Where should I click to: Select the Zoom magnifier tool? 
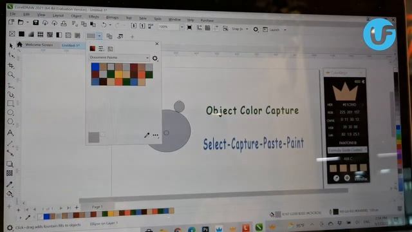click(x=11, y=75)
